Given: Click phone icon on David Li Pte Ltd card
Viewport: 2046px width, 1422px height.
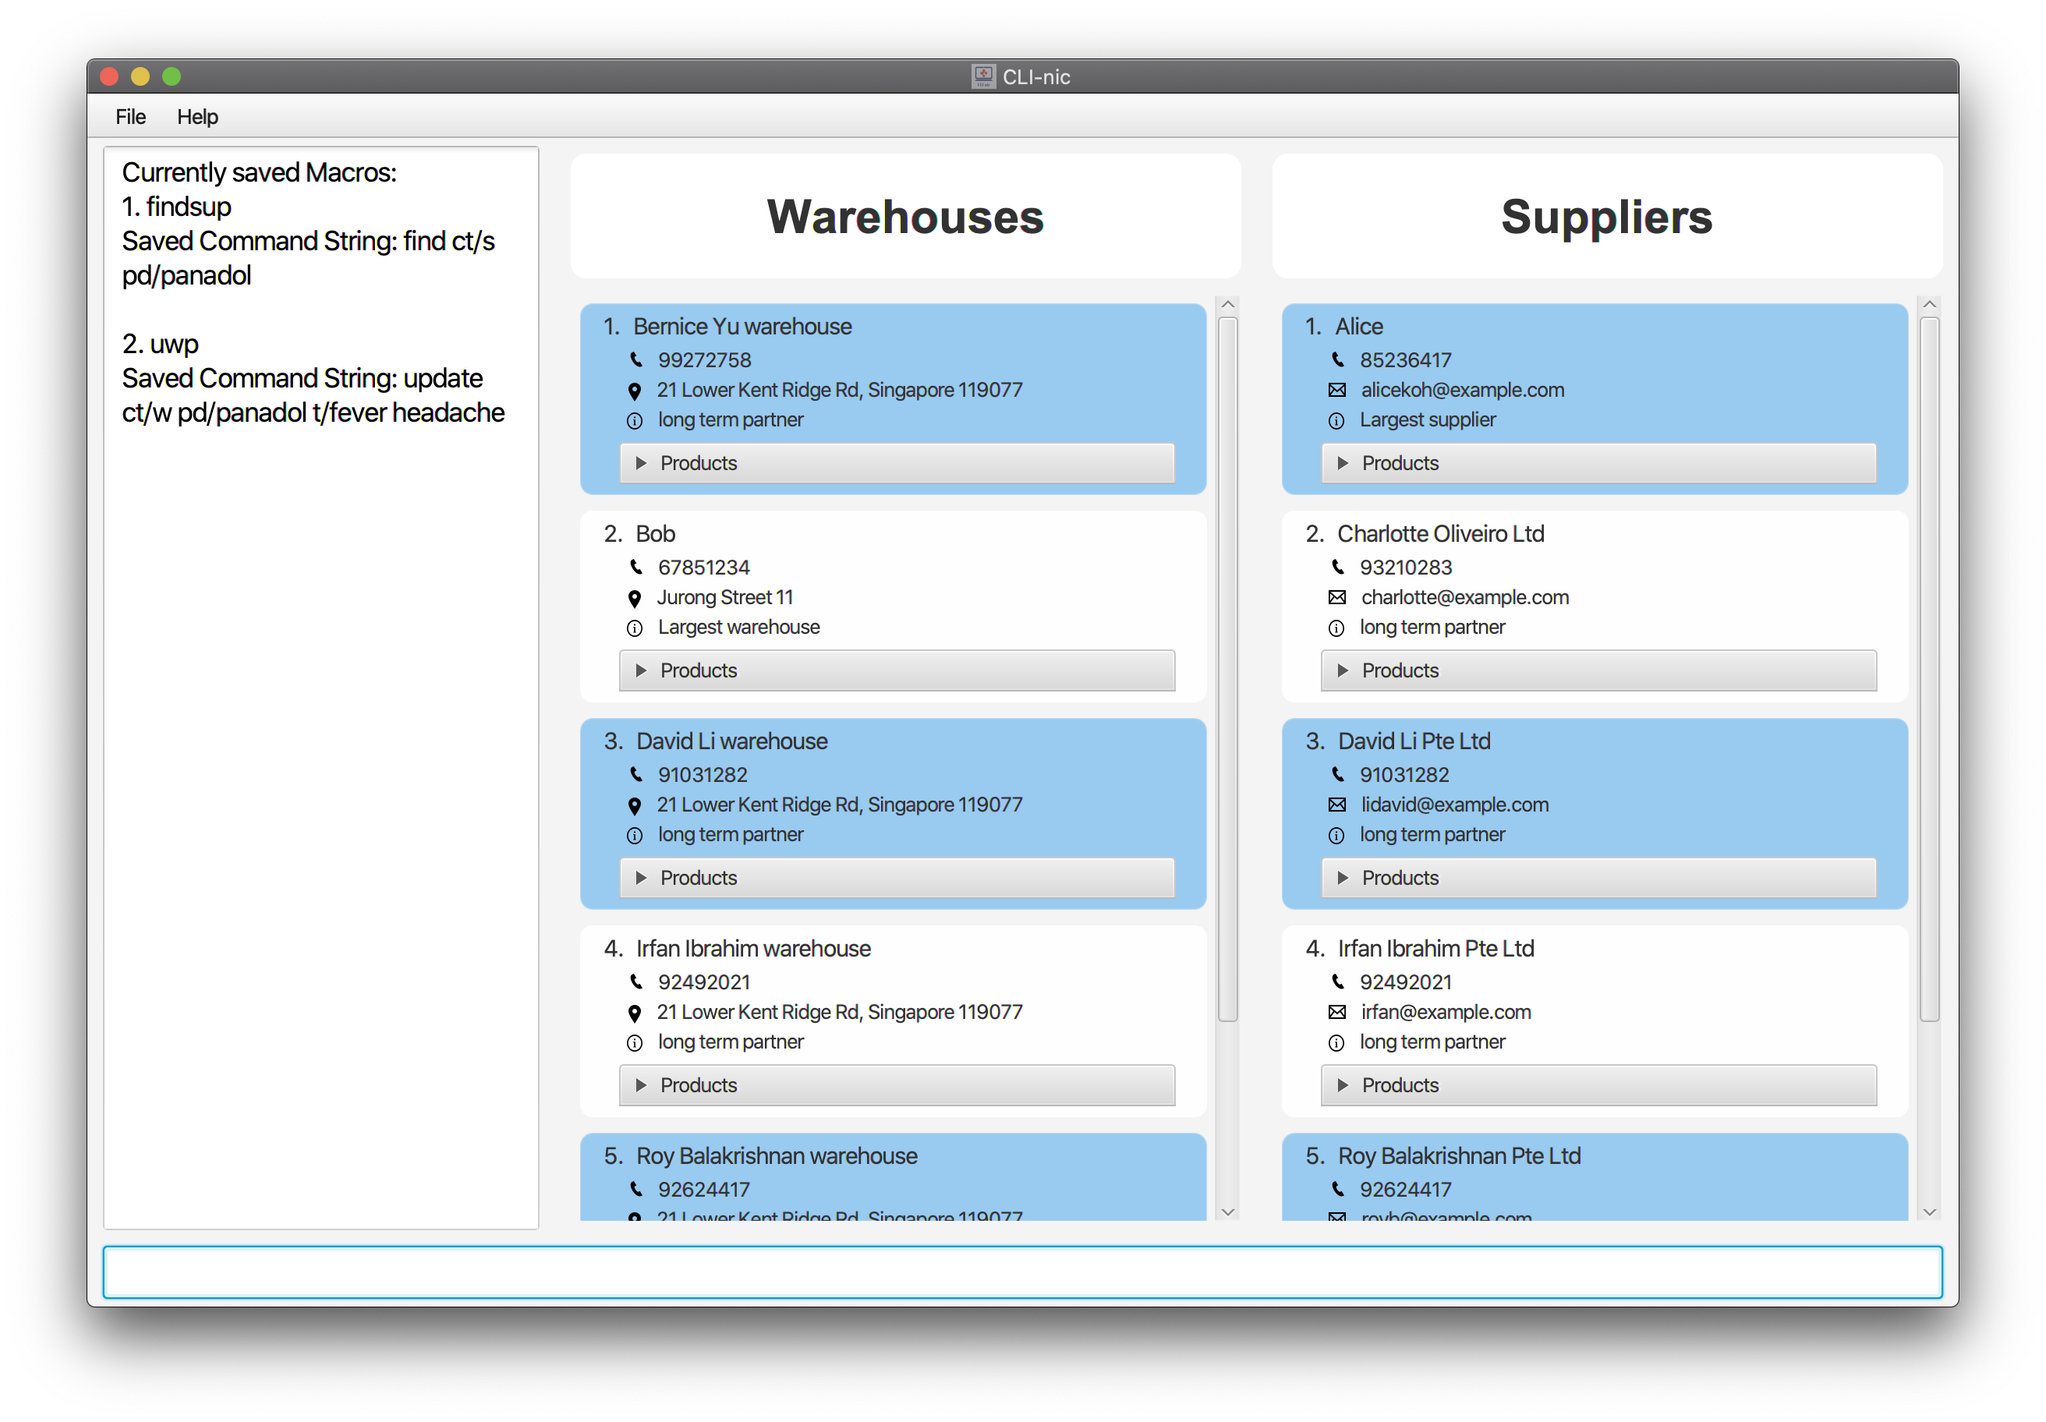Looking at the screenshot, I should tap(1337, 775).
